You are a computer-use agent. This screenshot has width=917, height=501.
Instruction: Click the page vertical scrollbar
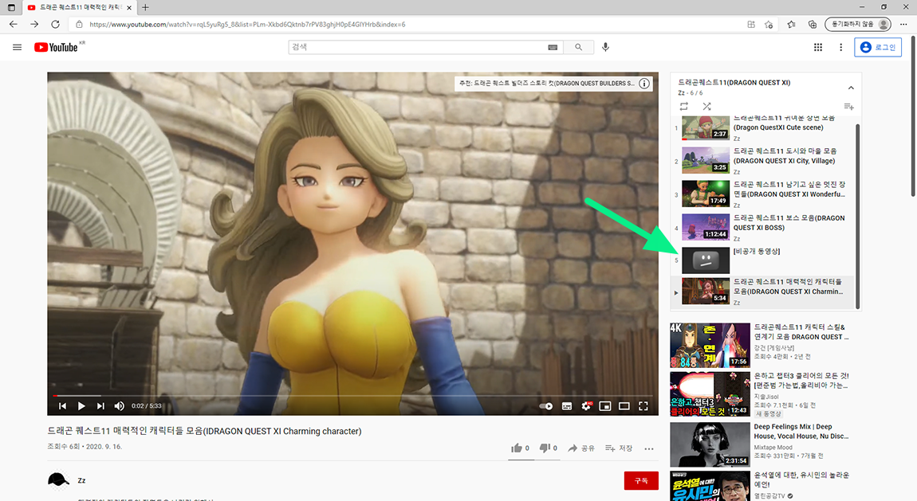point(914,117)
